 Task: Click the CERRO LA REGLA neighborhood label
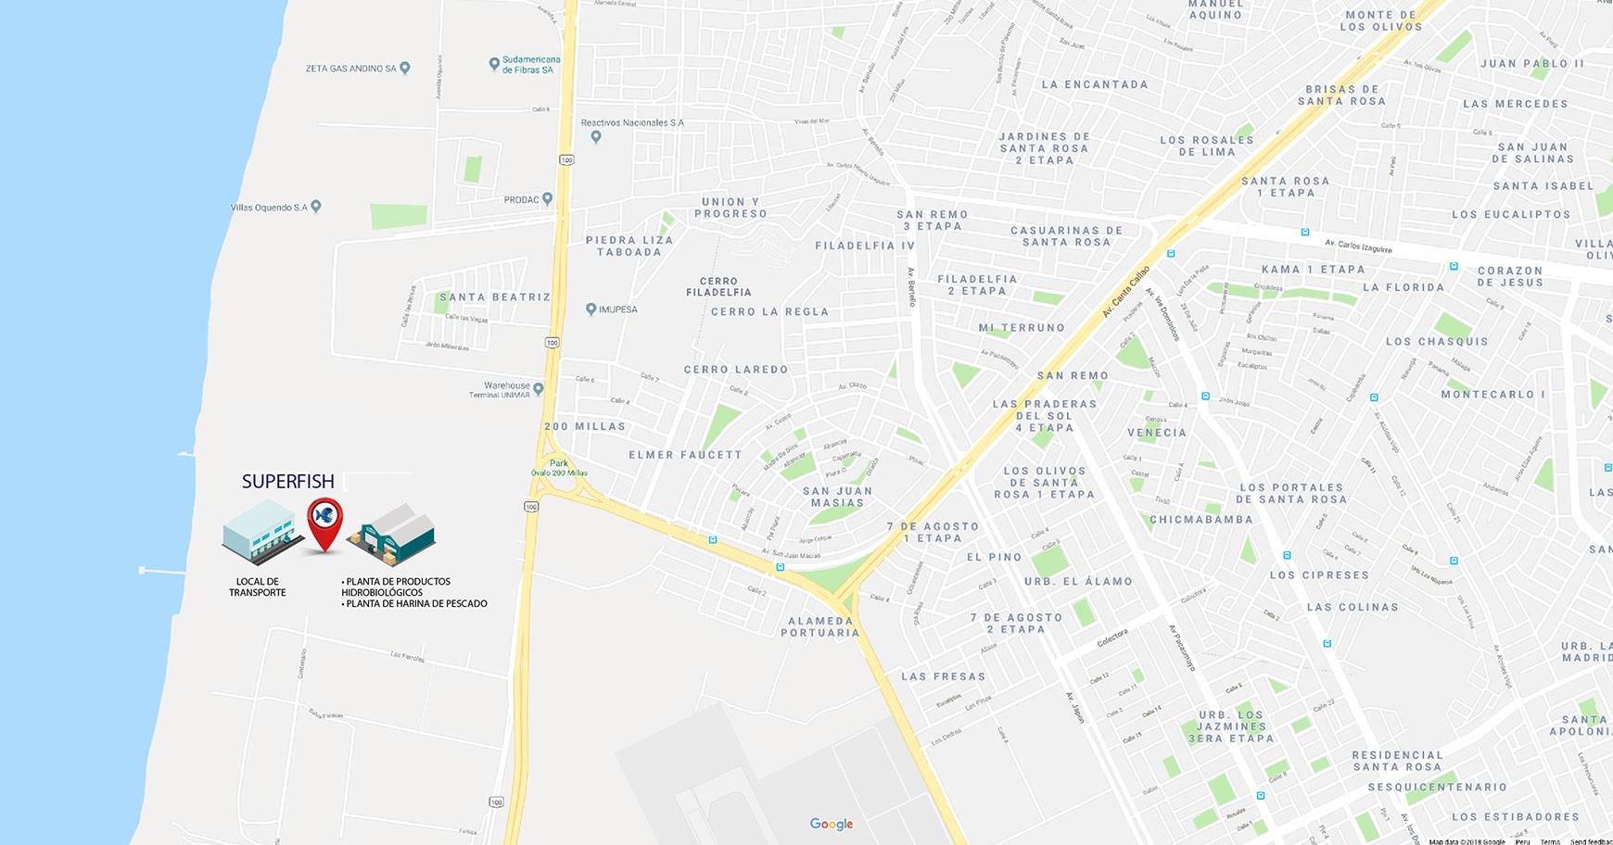[769, 312]
